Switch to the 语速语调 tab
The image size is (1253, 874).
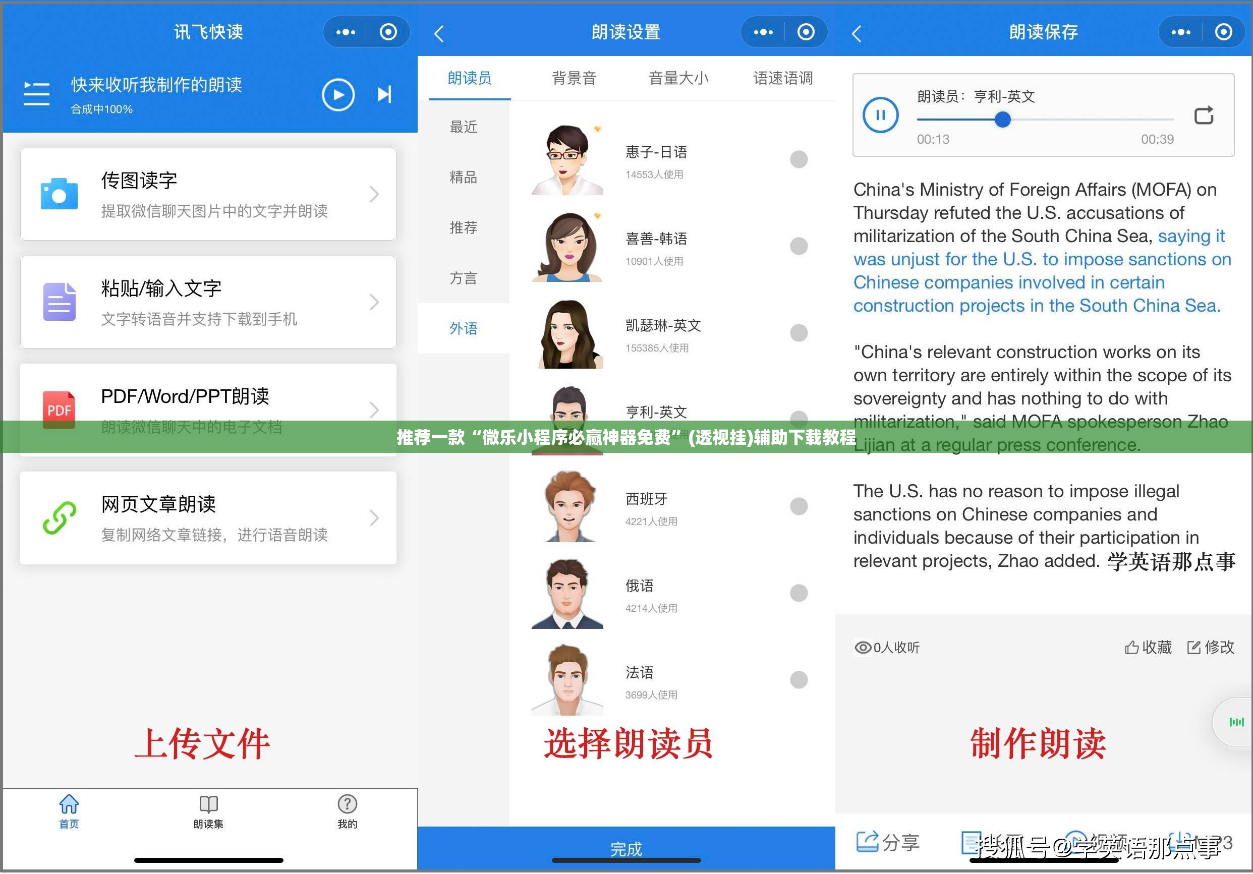click(x=783, y=79)
